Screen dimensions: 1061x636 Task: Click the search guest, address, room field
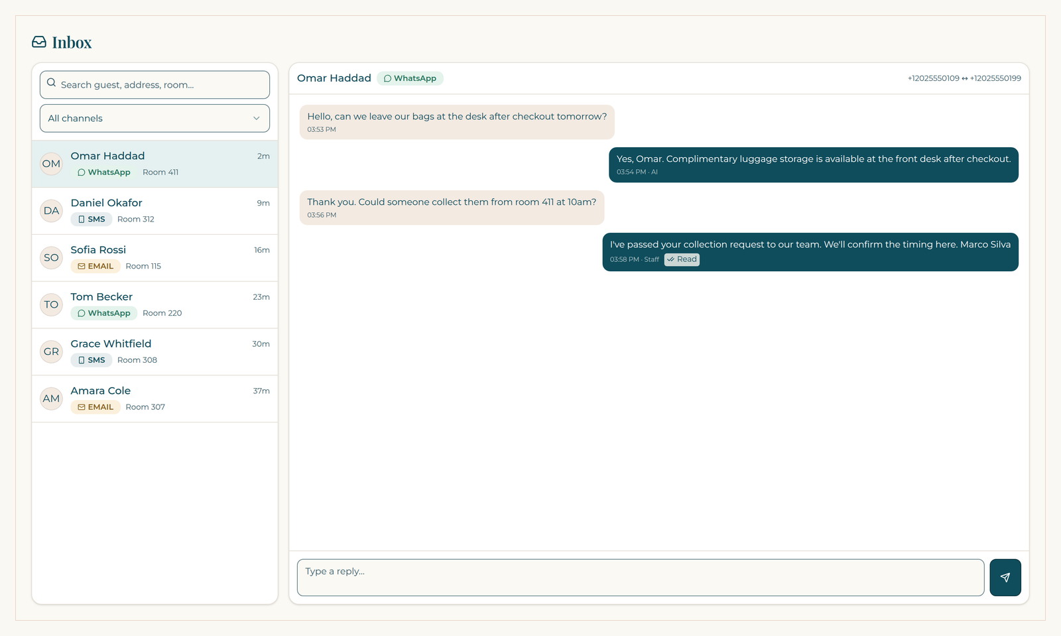tap(155, 85)
